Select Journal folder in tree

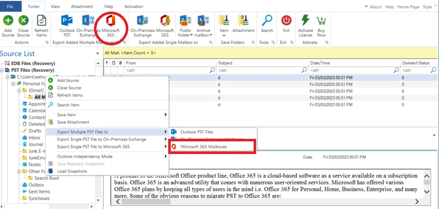(35, 144)
